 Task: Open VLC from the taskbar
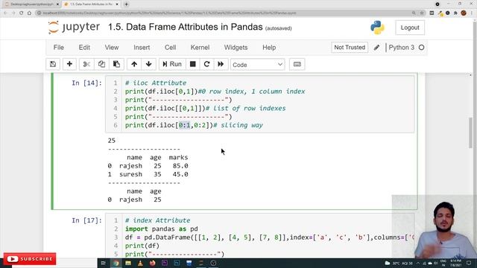140,263
